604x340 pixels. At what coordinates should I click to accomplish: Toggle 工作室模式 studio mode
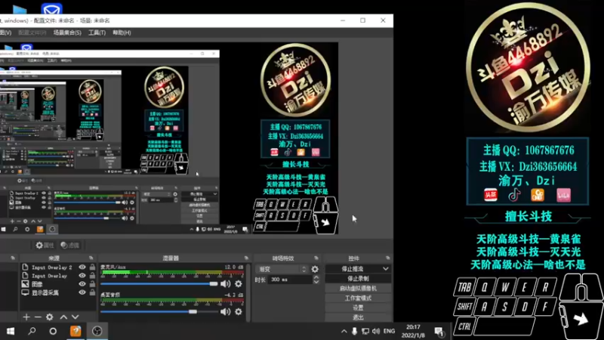pos(358,298)
